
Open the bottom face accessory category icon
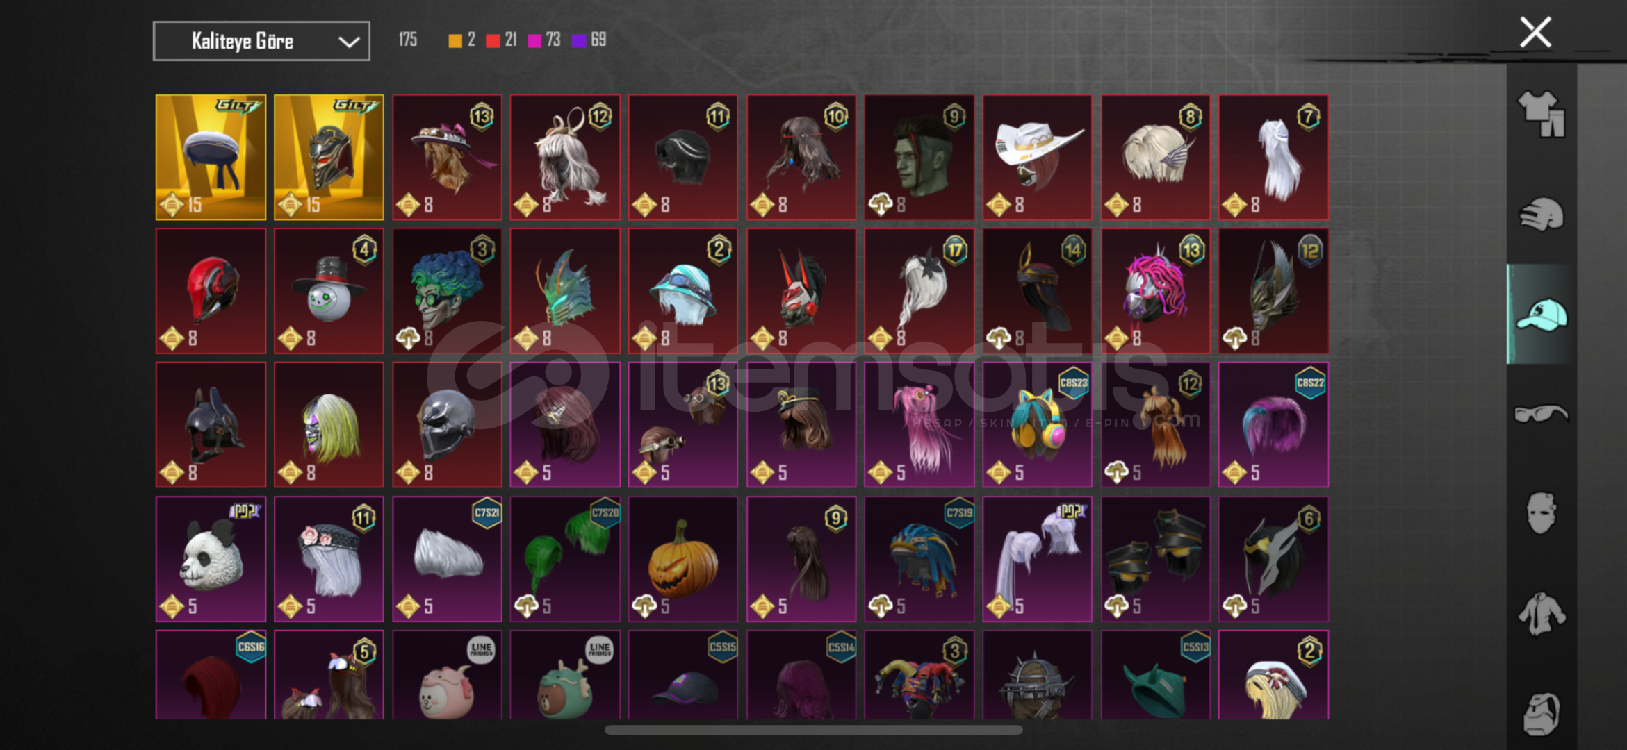pyautogui.click(x=1541, y=714)
